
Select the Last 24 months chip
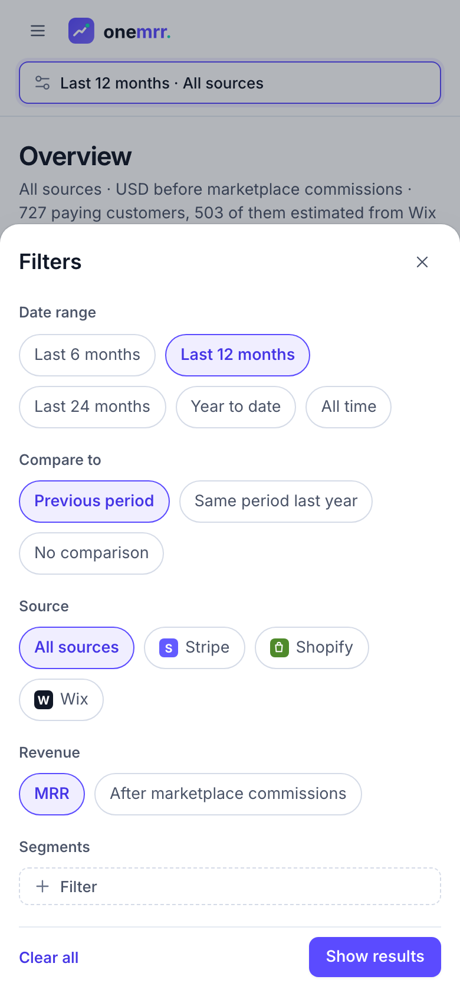point(93,407)
